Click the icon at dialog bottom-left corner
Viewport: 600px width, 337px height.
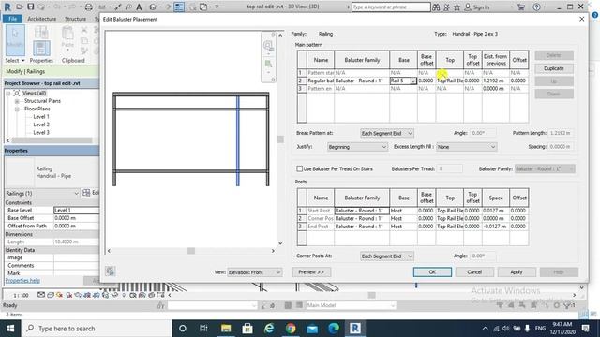click(x=111, y=271)
